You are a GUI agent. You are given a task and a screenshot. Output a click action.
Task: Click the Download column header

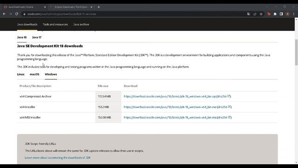point(130,86)
